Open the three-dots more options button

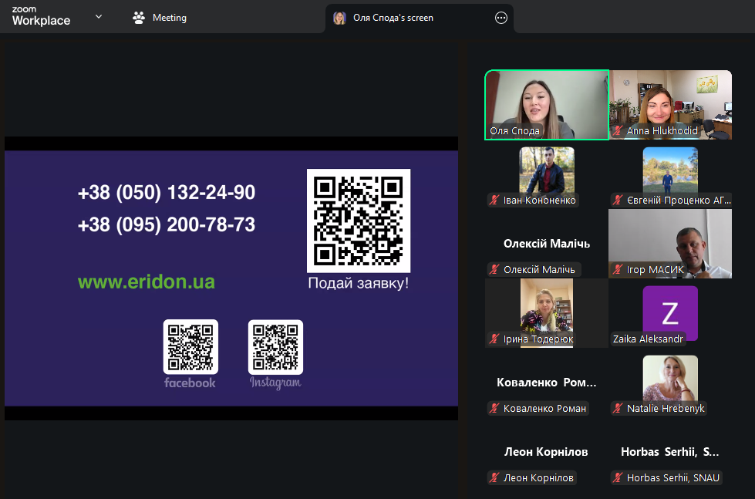tap(501, 18)
